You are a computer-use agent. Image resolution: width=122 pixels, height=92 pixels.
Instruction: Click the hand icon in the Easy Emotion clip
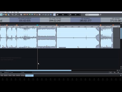(x=12, y=46)
